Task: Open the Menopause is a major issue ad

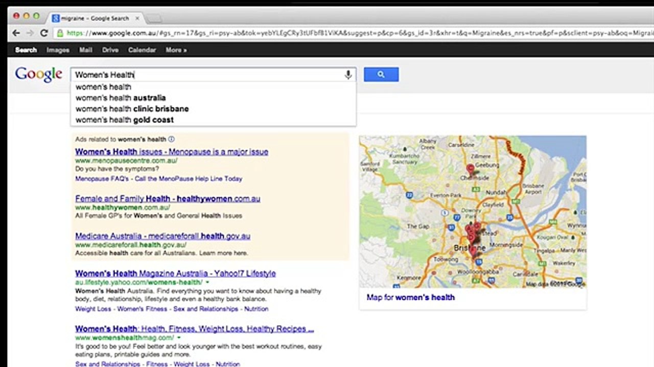Action: pos(172,152)
